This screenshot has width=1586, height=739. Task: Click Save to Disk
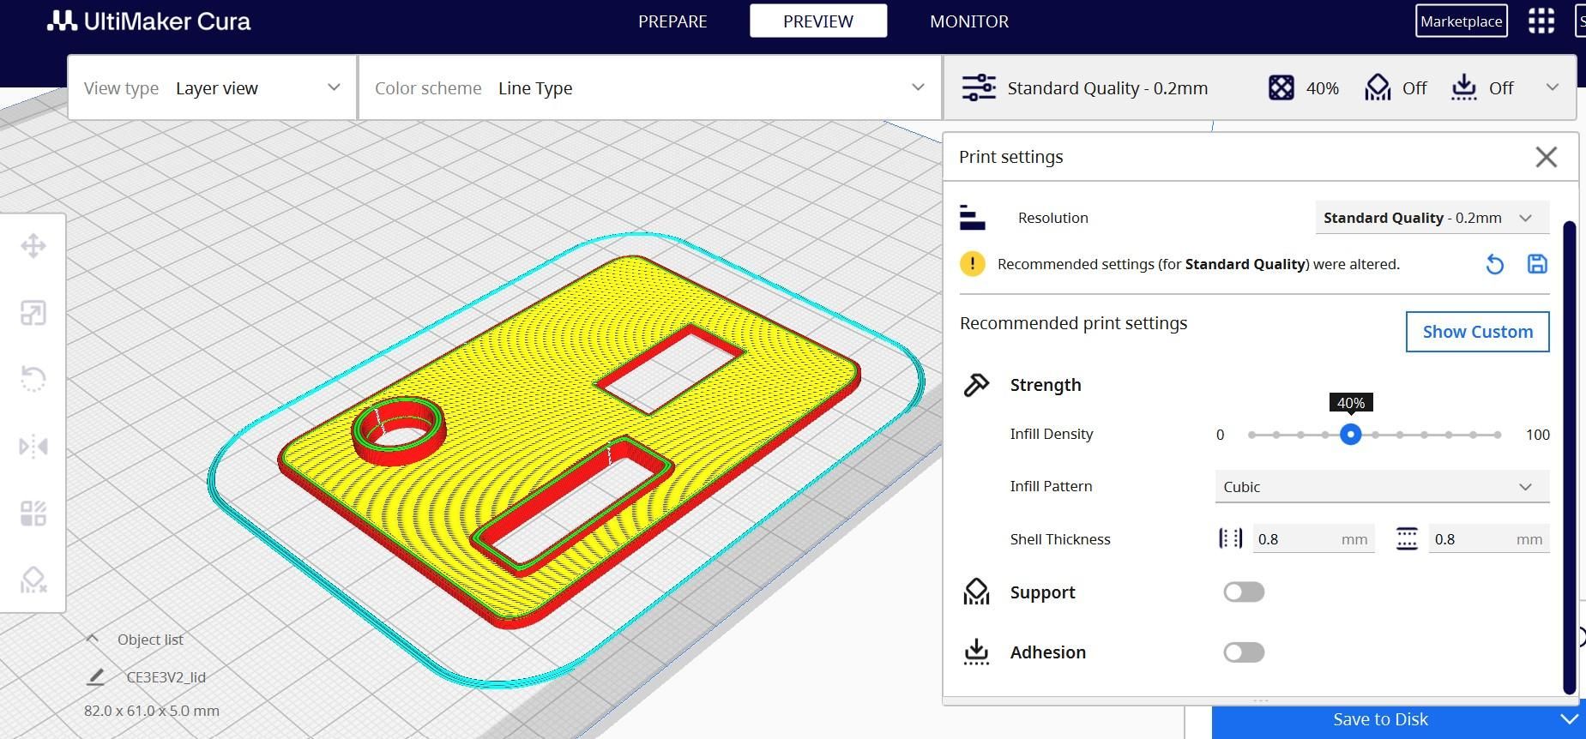point(1380,720)
